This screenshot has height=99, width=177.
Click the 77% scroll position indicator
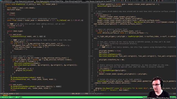pos(86,94)
